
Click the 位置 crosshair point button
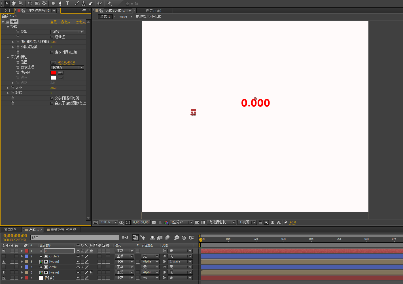[x=53, y=62]
